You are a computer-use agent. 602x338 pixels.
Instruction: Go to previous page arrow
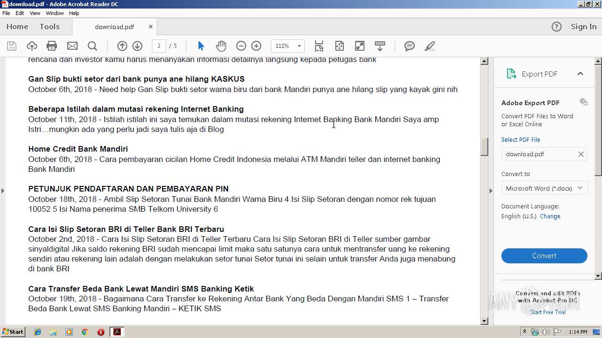(x=122, y=46)
